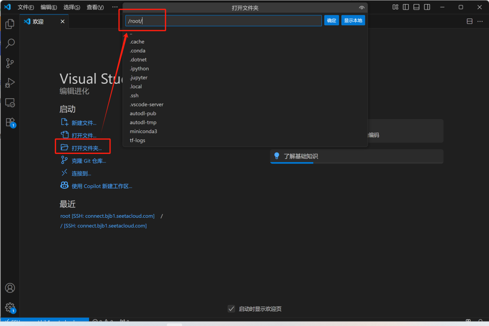Open the 编辑(E) menu
Screen dimensions: 489x326
(48, 7)
